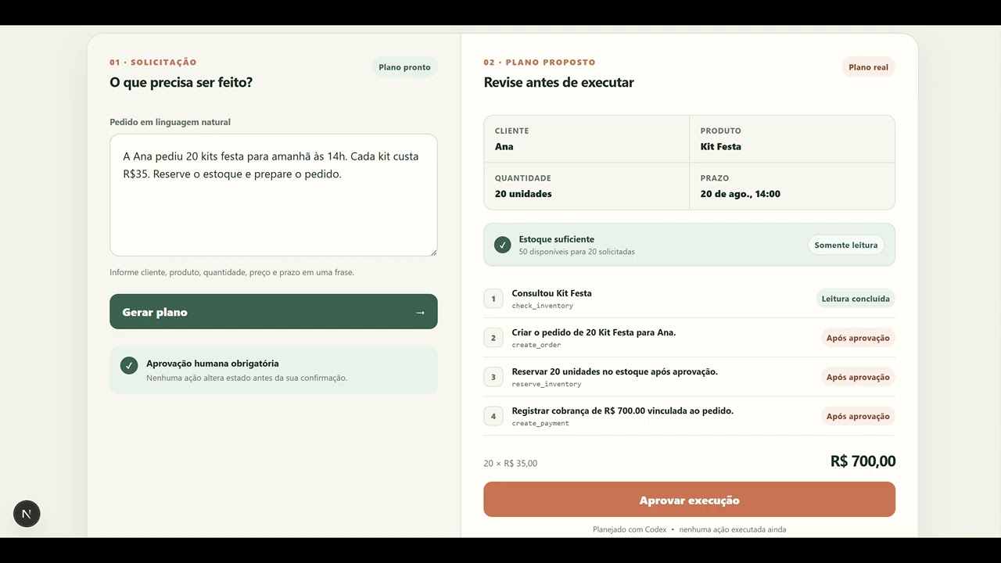Click the 20 × R$ 35,00 calculation text

511,463
